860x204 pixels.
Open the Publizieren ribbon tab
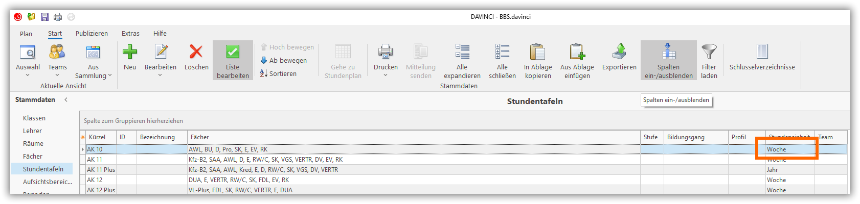[x=92, y=34]
